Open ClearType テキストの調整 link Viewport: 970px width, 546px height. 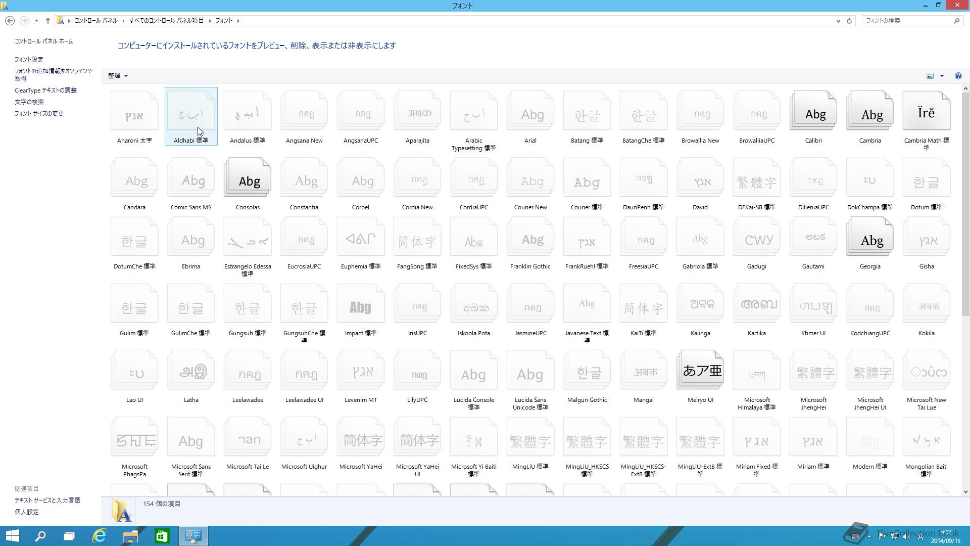[x=45, y=90]
